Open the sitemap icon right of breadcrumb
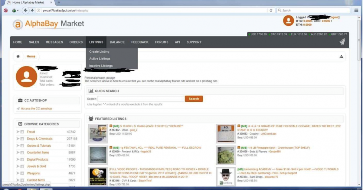This screenshot has height=190, width=363. [x=341, y=57]
